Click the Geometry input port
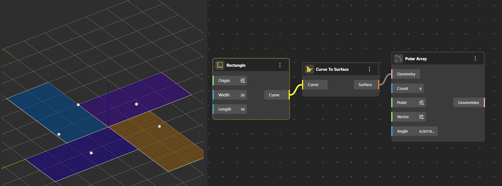The width and height of the screenshot is (502, 186). pyautogui.click(x=392, y=74)
